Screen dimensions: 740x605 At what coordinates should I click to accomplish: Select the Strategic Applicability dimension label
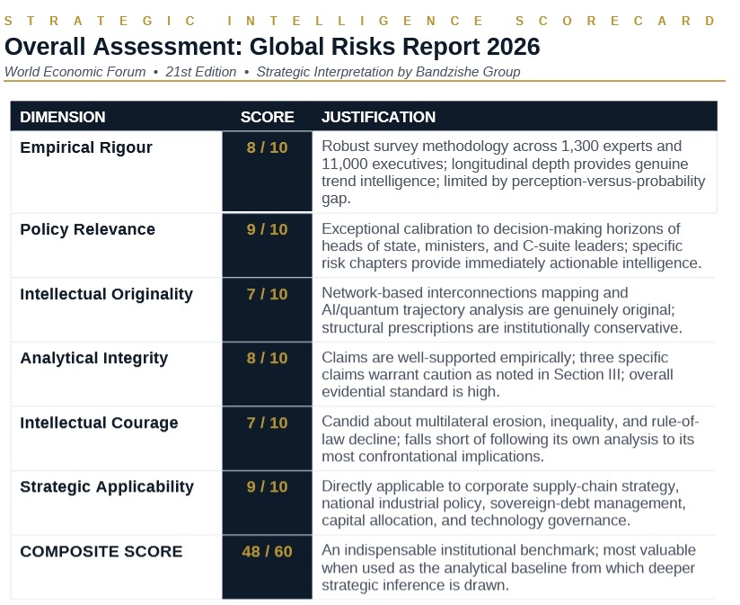[107, 486]
